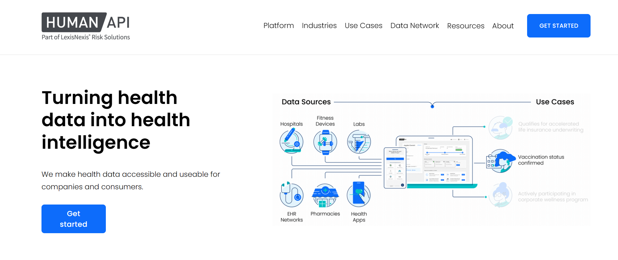
Task: Click 'Part of LexisNexis Risk Solutions' tagline
Action: coord(86,37)
